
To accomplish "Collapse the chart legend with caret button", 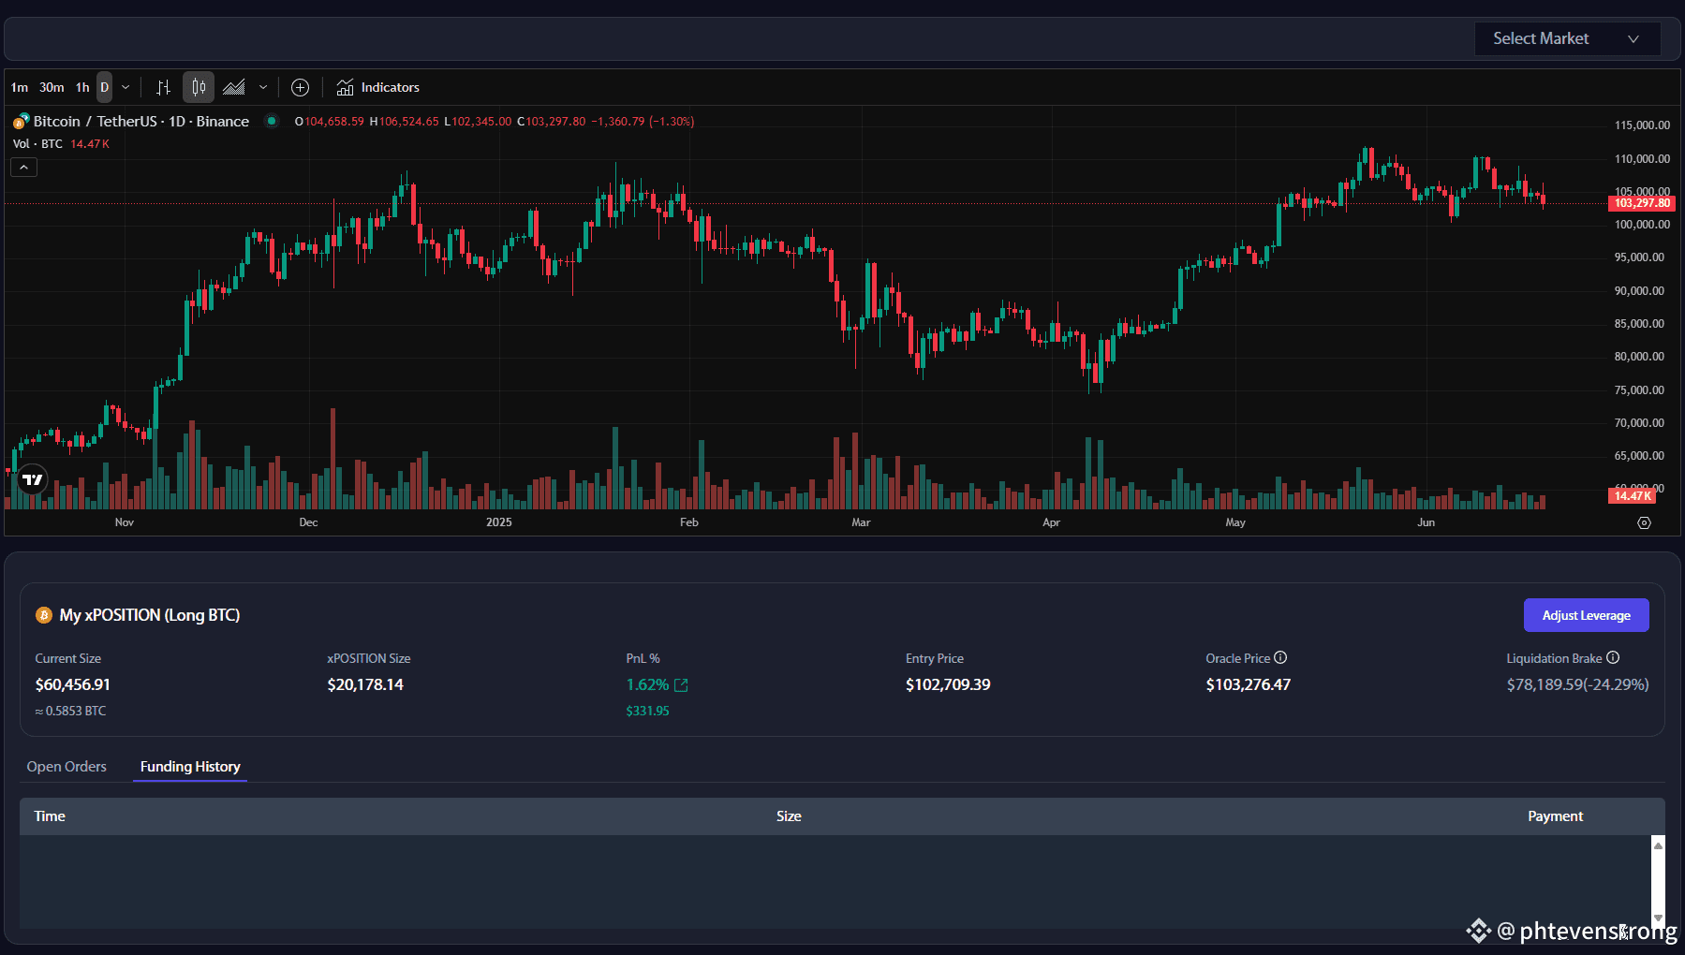I will (x=23, y=167).
